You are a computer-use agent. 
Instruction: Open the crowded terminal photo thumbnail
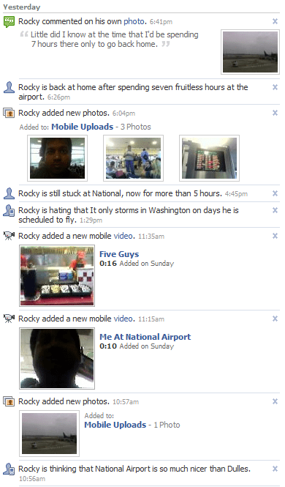[x=133, y=158]
